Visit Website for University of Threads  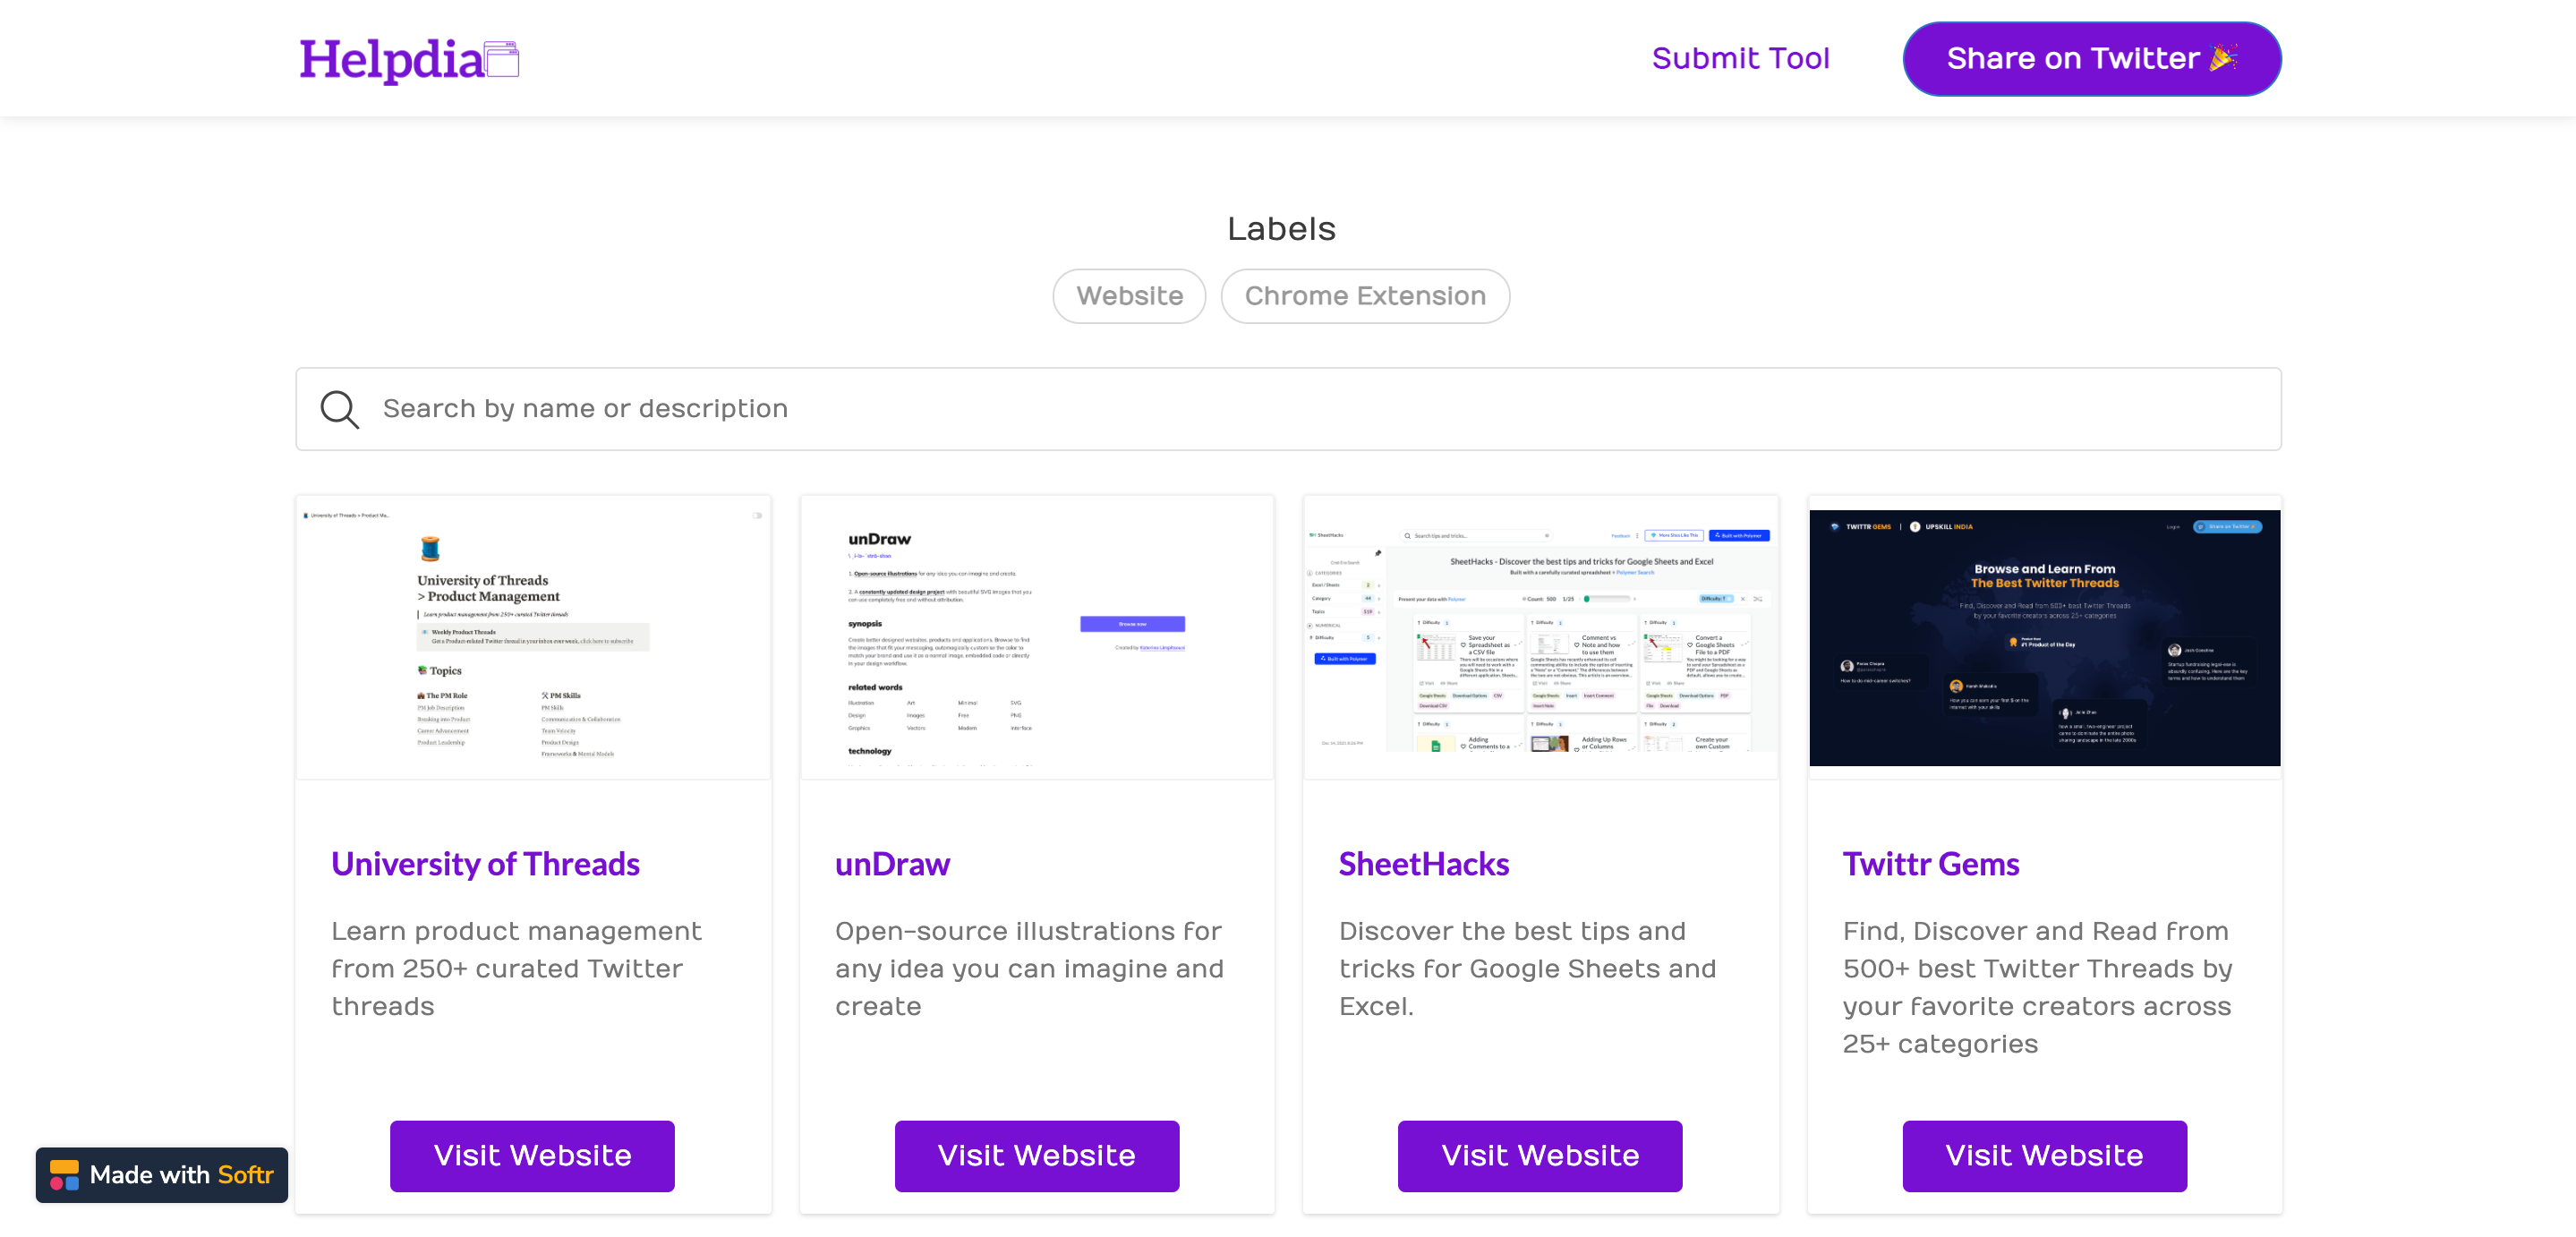pyautogui.click(x=532, y=1156)
